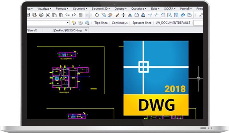Select the Scale nested squares tool

coord(176,15)
